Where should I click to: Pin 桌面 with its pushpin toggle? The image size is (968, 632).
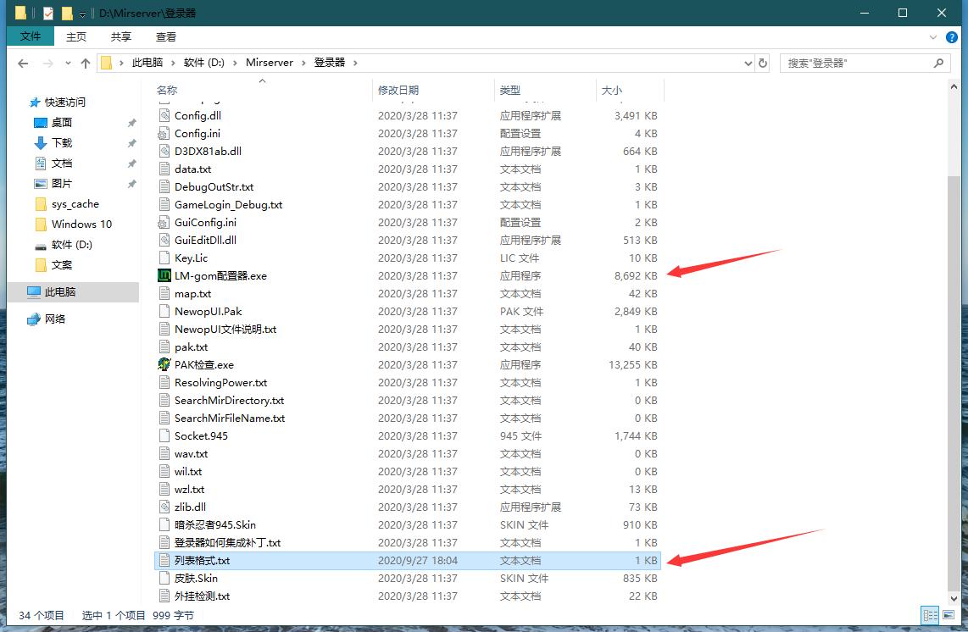point(132,122)
